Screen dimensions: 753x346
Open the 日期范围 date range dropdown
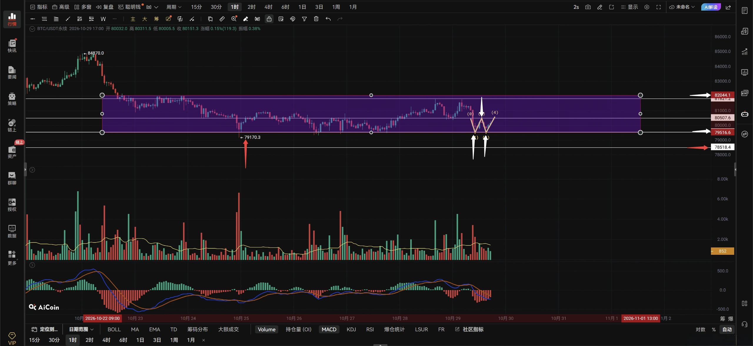(81, 329)
